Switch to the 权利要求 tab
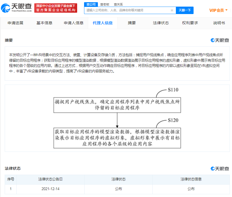This screenshot has width=232, height=197. pos(190,23)
